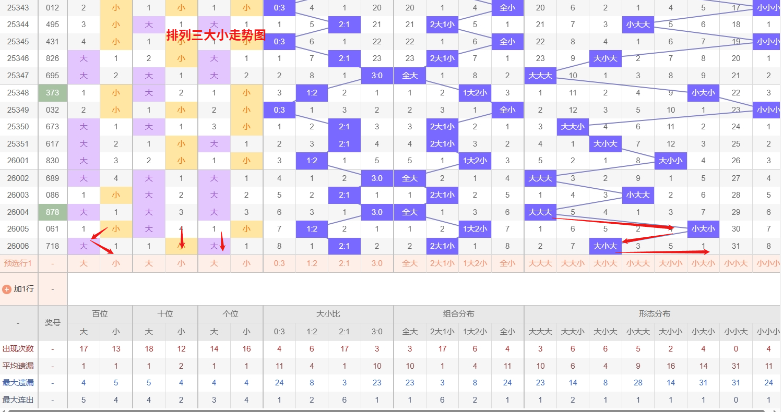Image resolution: width=783 pixels, height=412 pixels.
Task: Select 百位 大 in the 预选行1 row
Action: pyautogui.click(x=84, y=263)
